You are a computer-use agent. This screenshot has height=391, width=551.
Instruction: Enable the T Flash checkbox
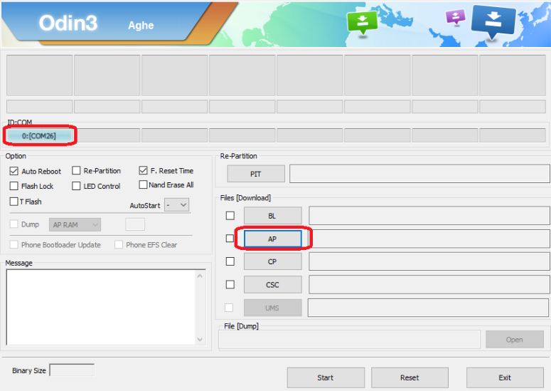14,202
